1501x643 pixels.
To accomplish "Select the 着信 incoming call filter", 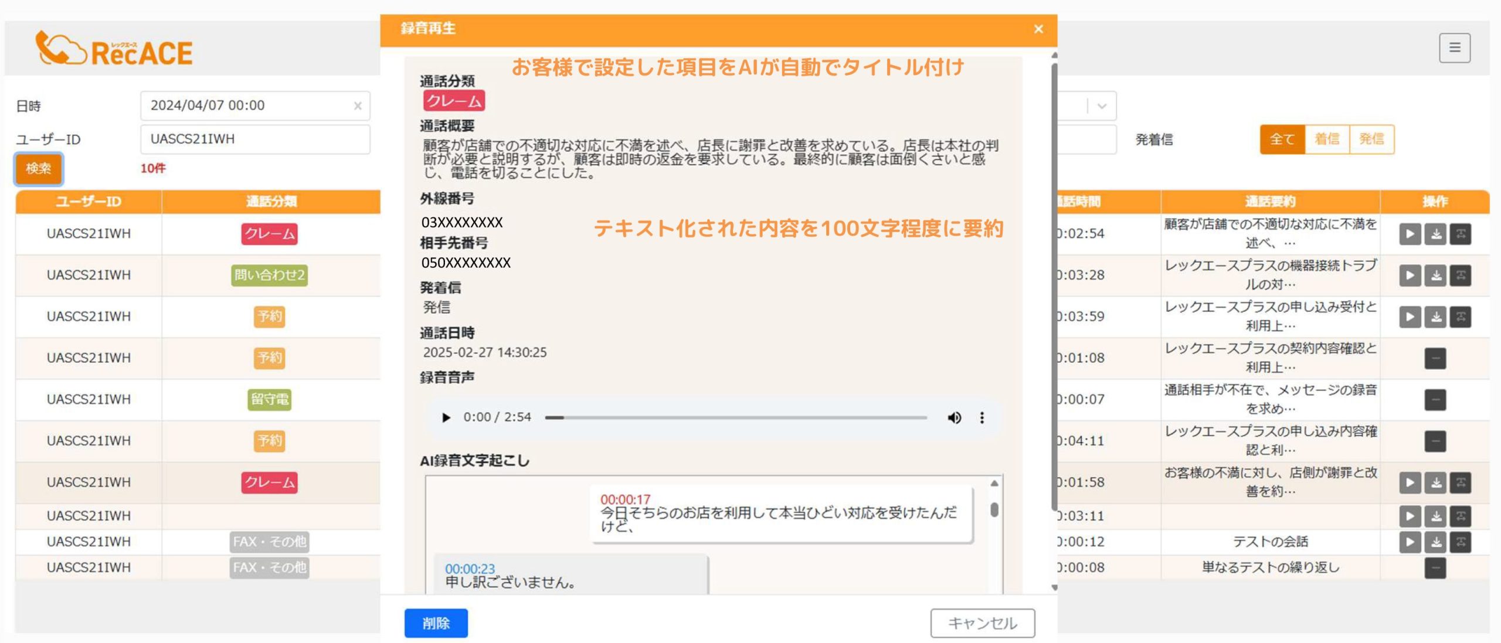I will 1327,139.
